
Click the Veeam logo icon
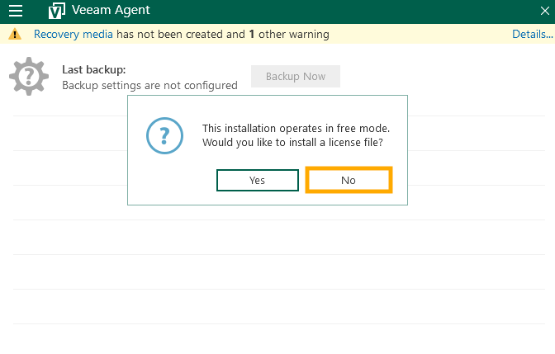pyautogui.click(x=57, y=12)
